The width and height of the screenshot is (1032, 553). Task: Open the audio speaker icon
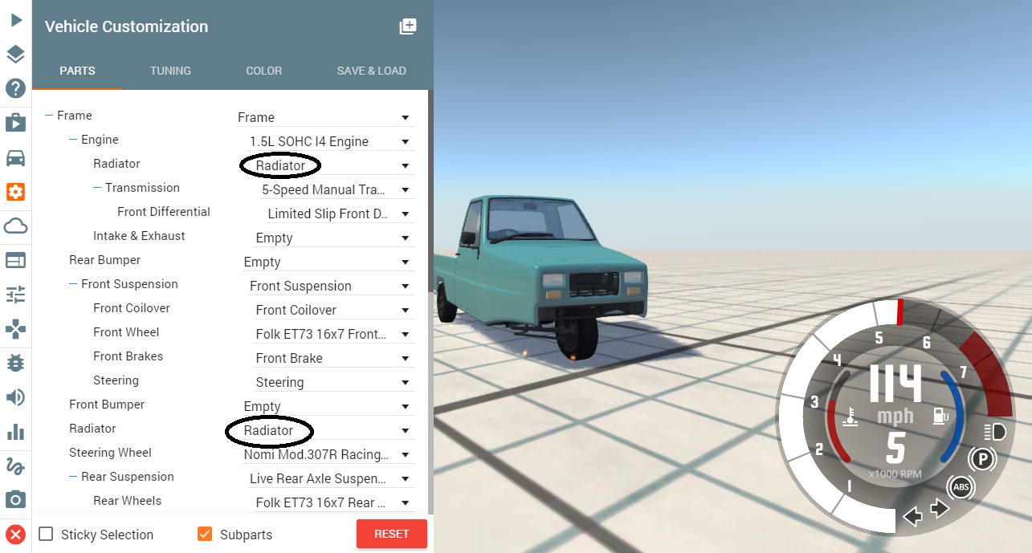coord(15,397)
